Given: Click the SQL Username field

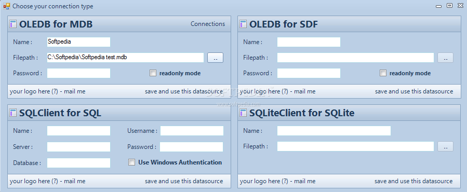Looking at the screenshot, I should click(x=192, y=131).
